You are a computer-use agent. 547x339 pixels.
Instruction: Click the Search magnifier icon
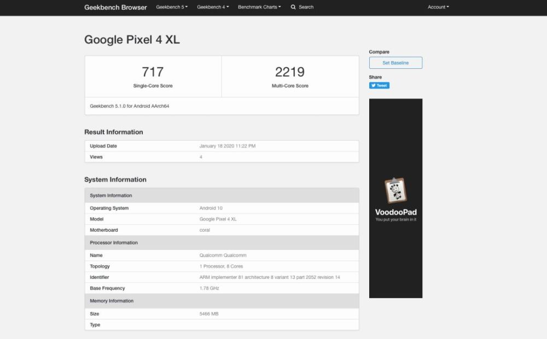293,7
